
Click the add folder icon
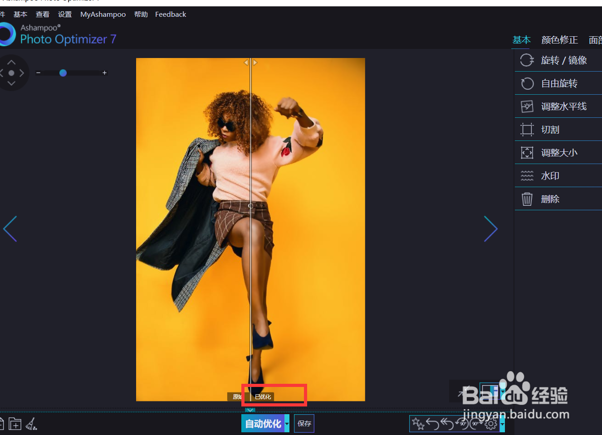point(15,424)
